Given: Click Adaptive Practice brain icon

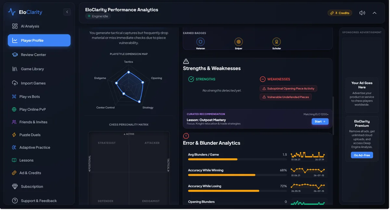Looking at the screenshot, I should (14, 147).
